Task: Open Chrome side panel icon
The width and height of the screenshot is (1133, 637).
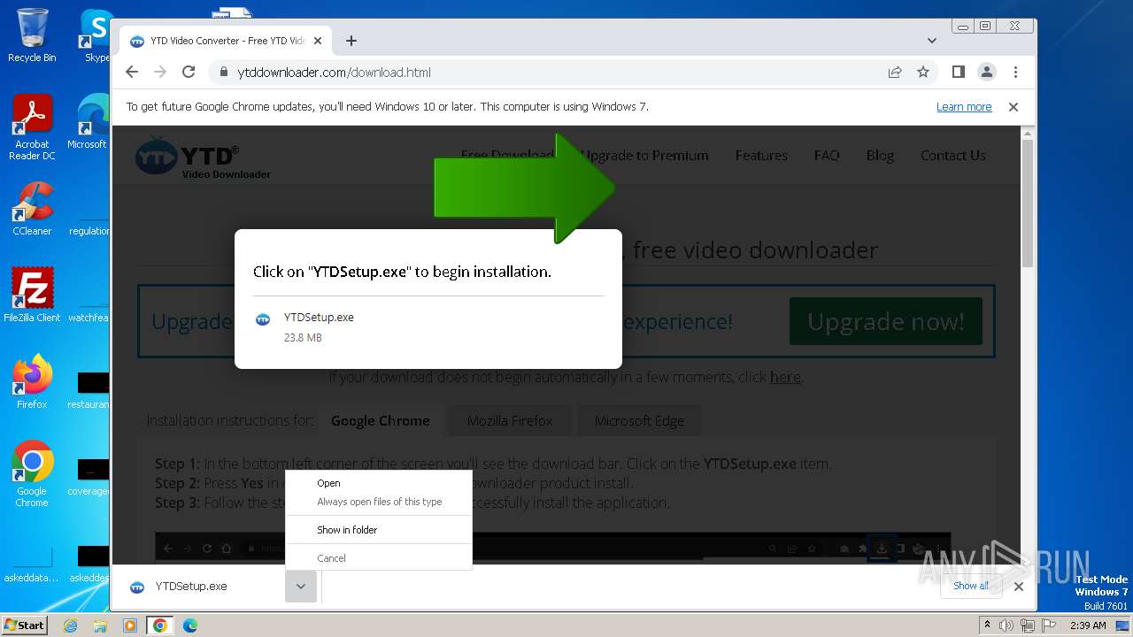Action: click(x=958, y=72)
